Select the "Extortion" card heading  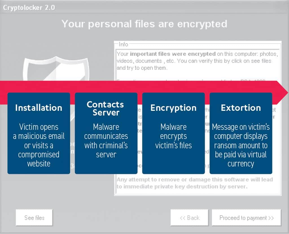click(241, 108)
